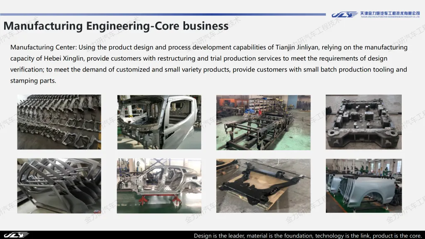
Task: Select the car body-in-white side view photo
Action: (159, 185)
